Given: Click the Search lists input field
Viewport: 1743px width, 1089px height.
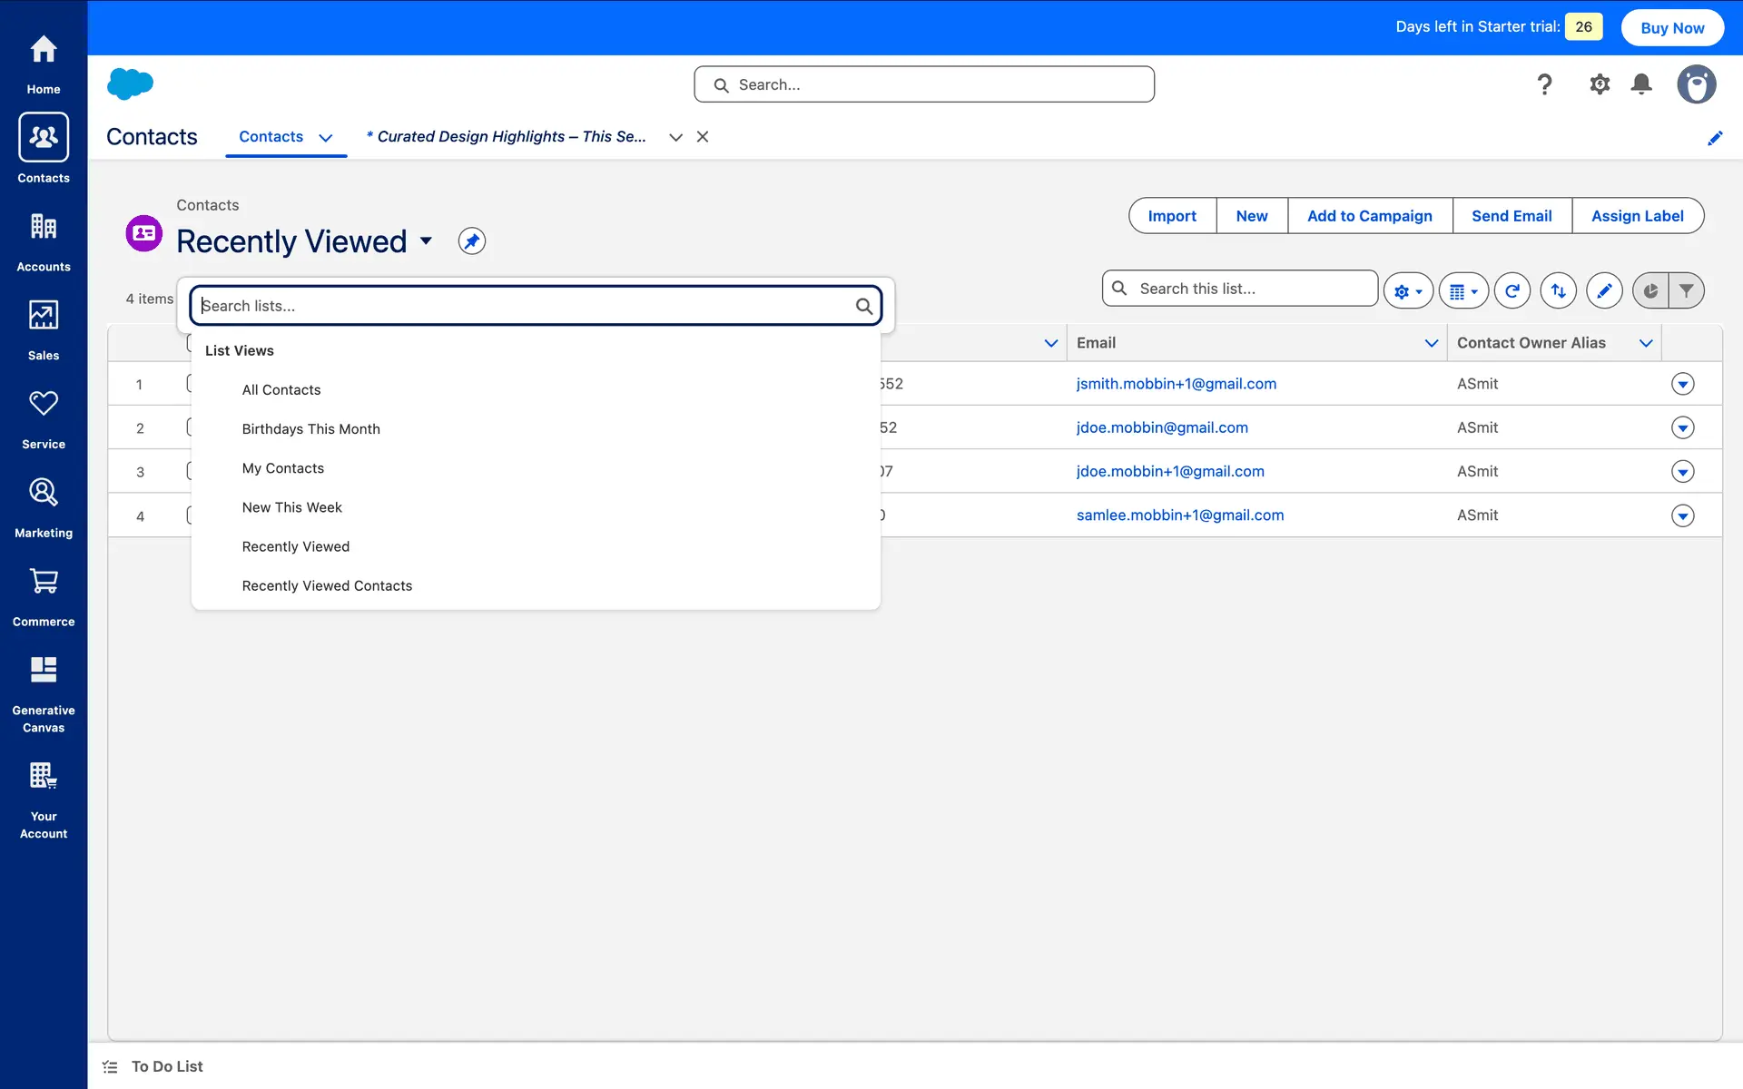Looking at the screenshot, I should tap(527, 306).
